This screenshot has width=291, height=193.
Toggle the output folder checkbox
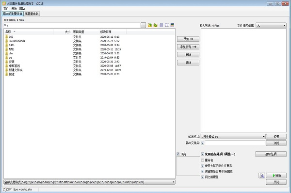(202, 143)
